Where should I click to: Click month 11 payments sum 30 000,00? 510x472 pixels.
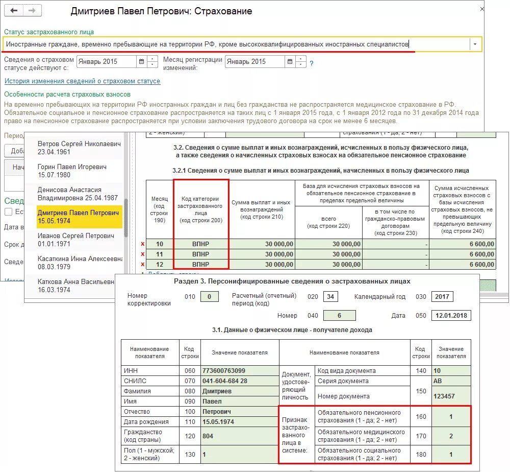click(x=262, y=254)
